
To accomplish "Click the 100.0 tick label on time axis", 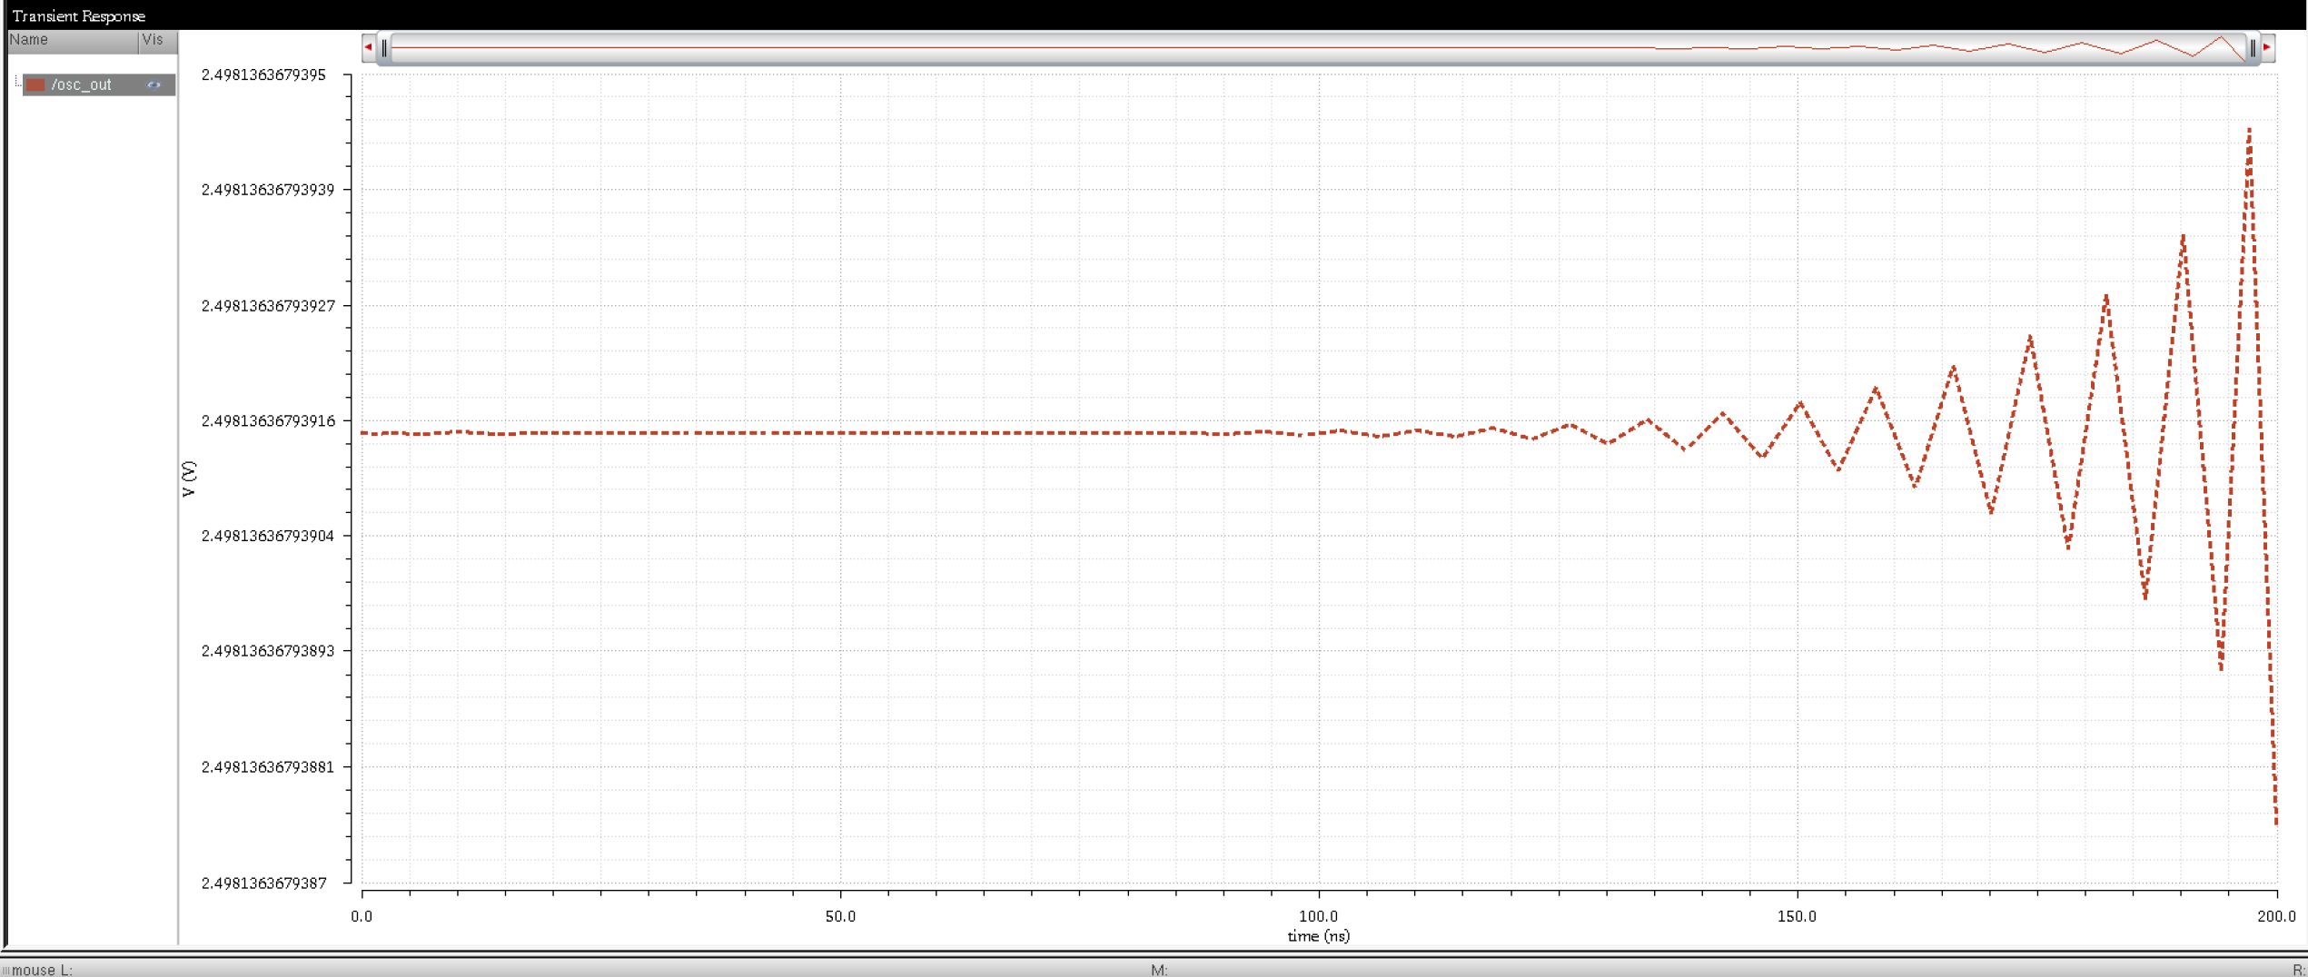I will point(1318,916).
